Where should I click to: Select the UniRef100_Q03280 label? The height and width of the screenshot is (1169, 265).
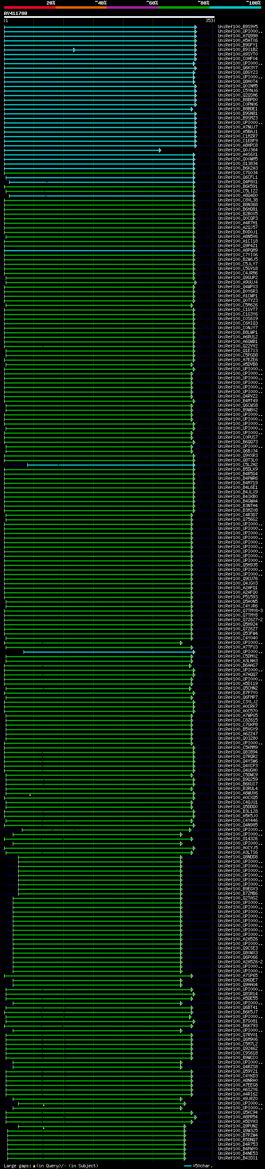(x=238, y=738)
